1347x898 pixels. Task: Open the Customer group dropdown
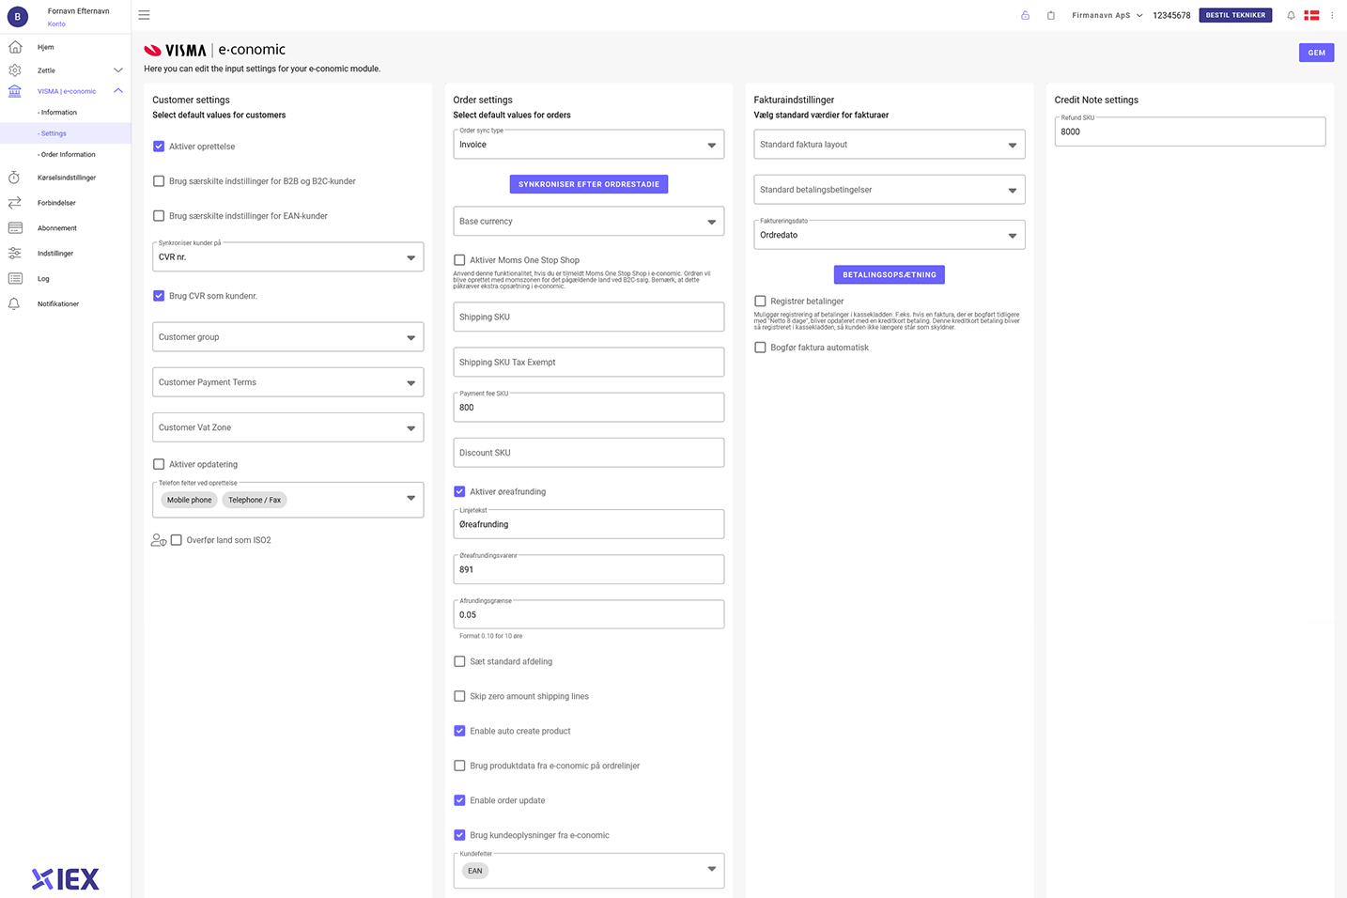(x=287, y=337)
